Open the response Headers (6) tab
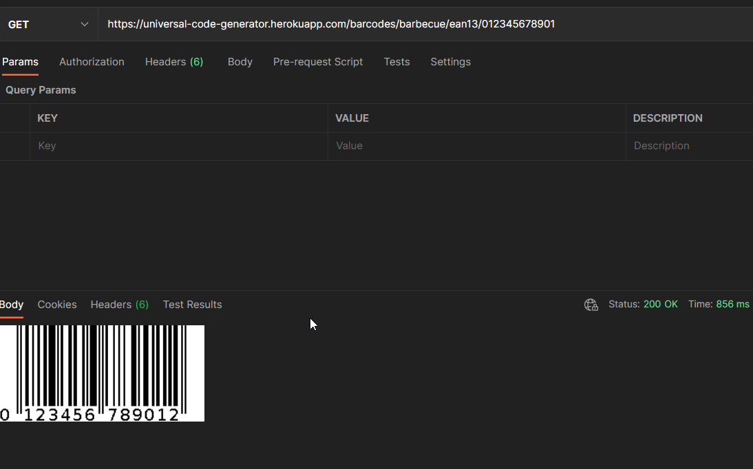 pos(119,304)
